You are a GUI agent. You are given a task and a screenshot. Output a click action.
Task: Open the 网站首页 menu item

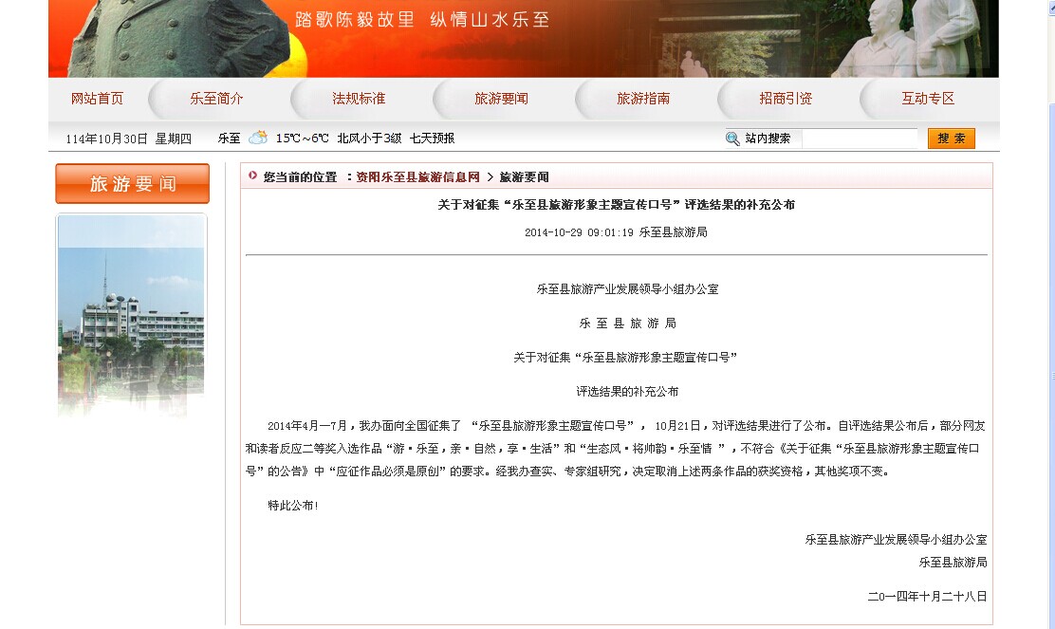[x=97, y=99]
